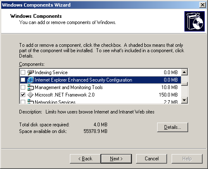The height and width of the screenshot is (169, 208).
Task: Proceed with the Next button
Action: [116, 159]
